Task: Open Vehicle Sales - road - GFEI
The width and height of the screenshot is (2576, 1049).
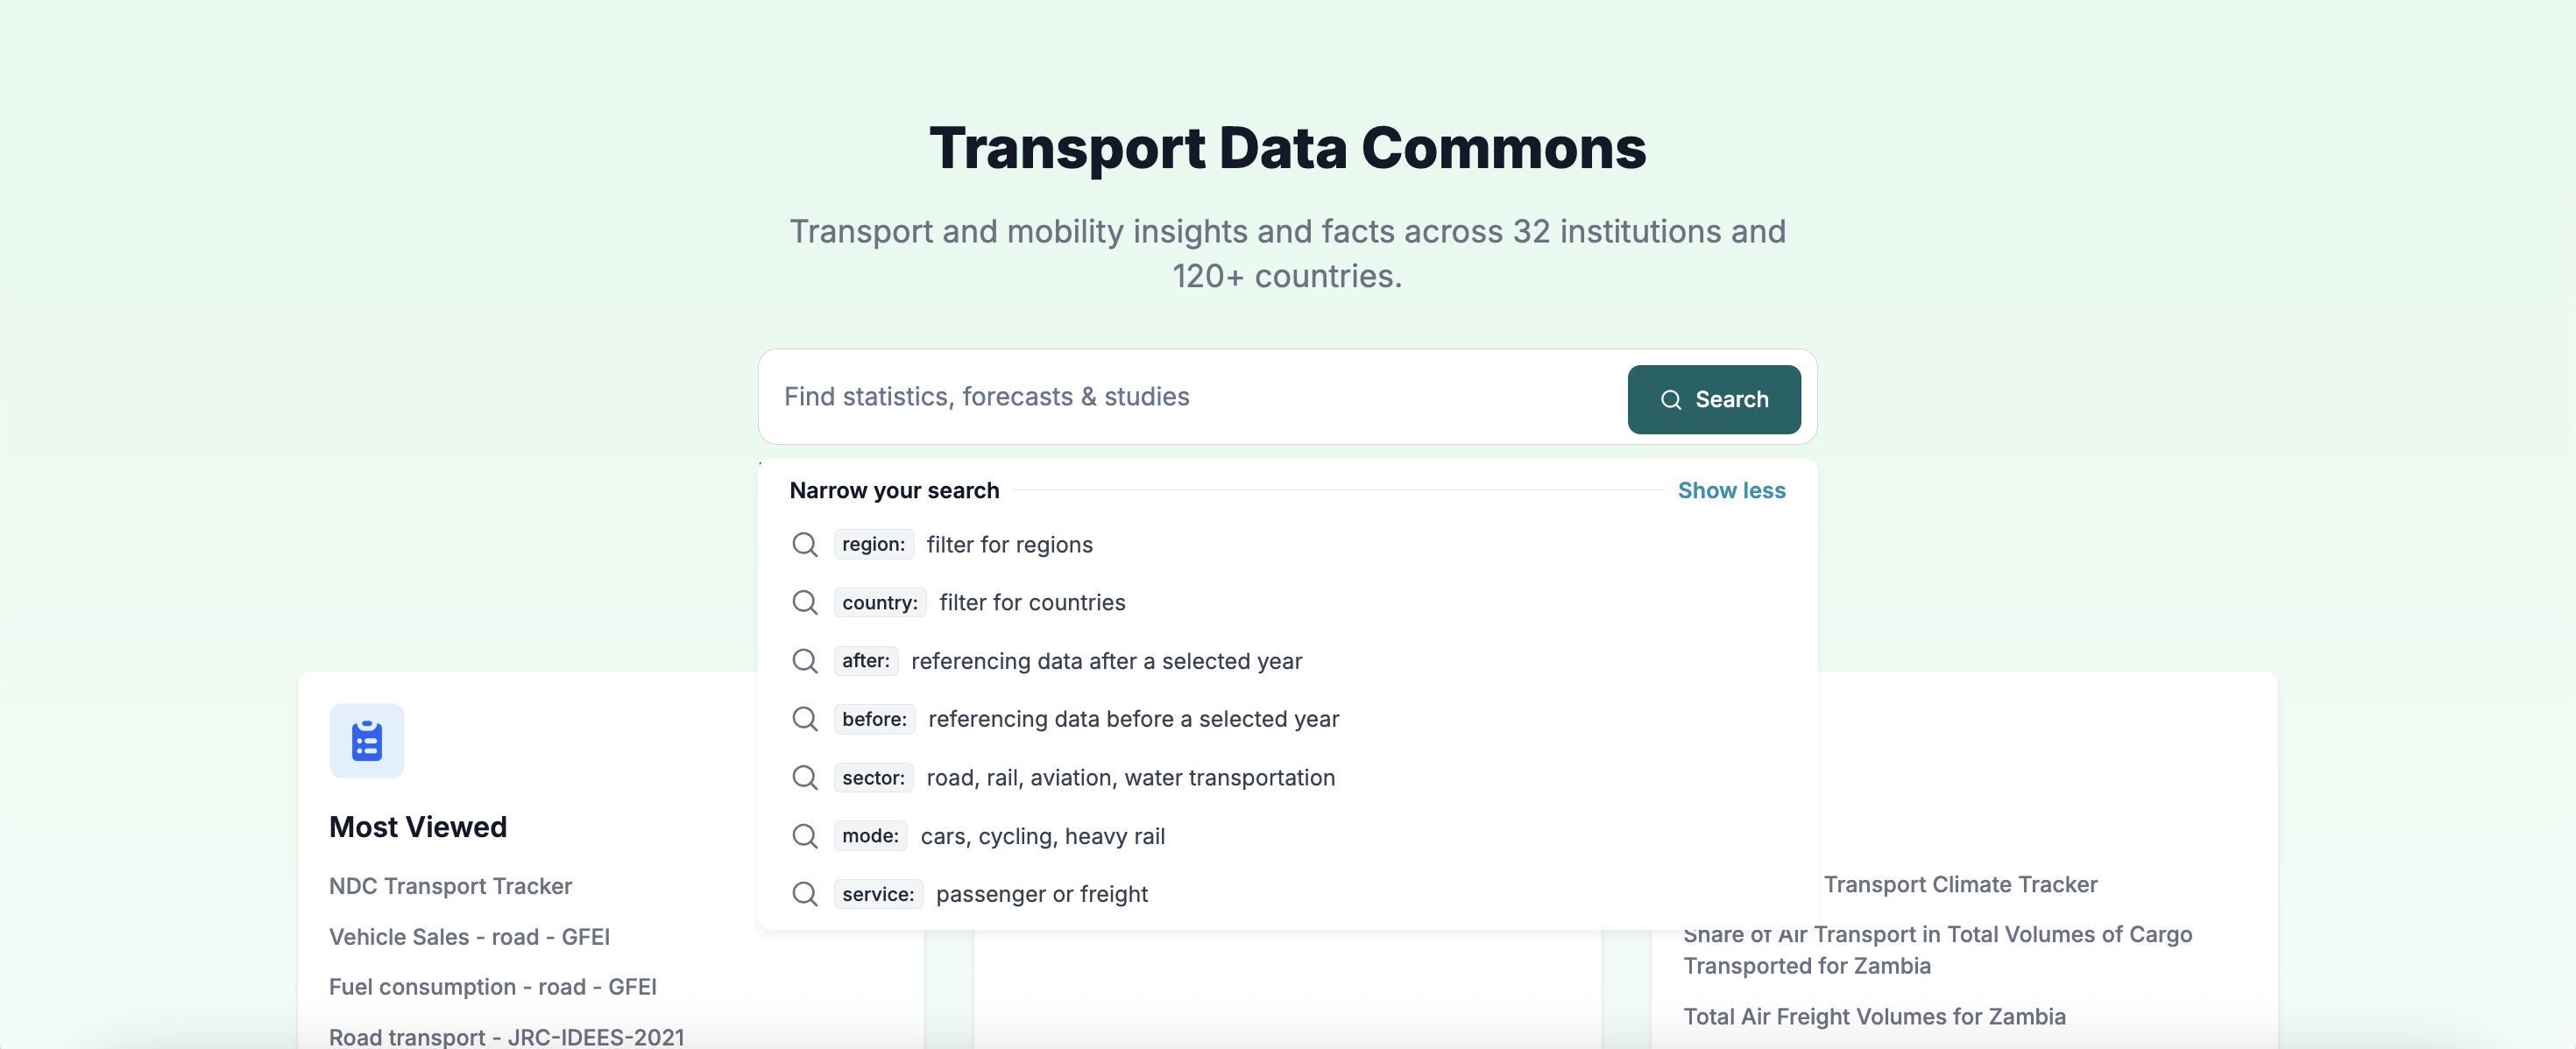Action: [x=469, y=936]
